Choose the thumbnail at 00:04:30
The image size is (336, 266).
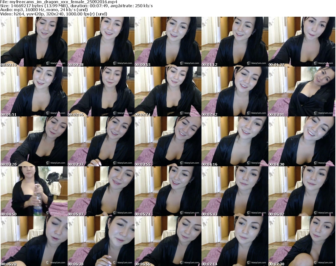pos(302,141)
